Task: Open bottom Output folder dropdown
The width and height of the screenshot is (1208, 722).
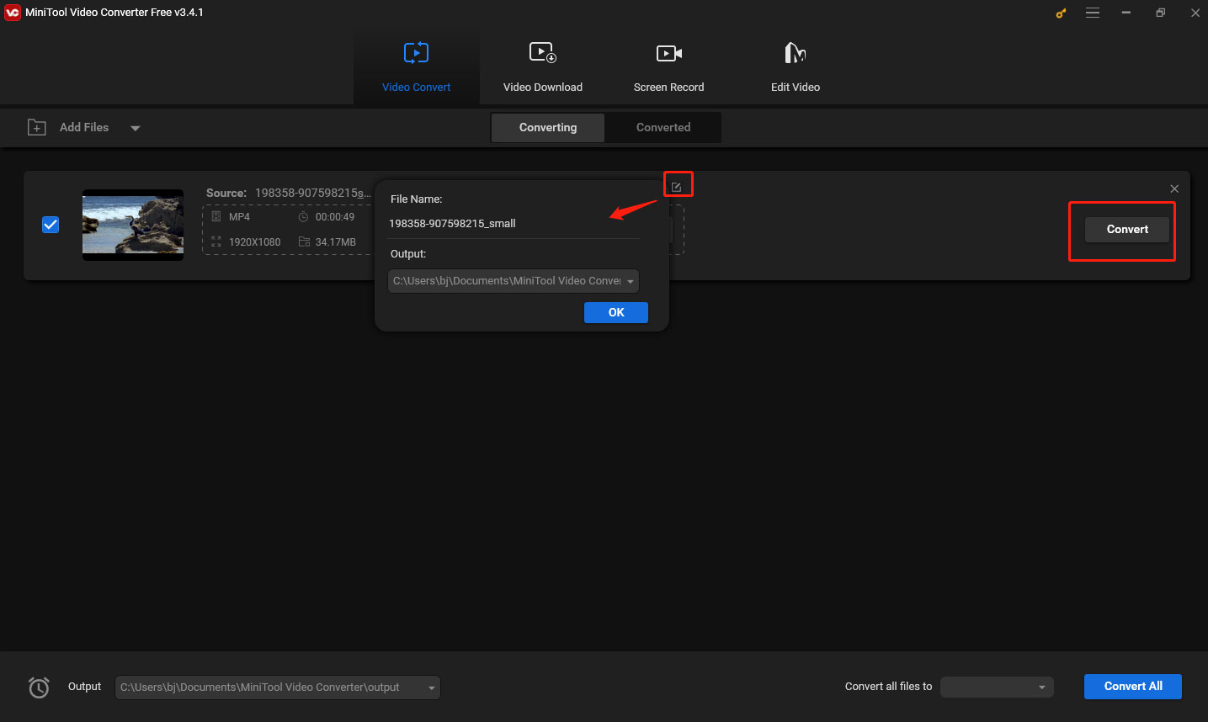Action: (x=278, y=687)
